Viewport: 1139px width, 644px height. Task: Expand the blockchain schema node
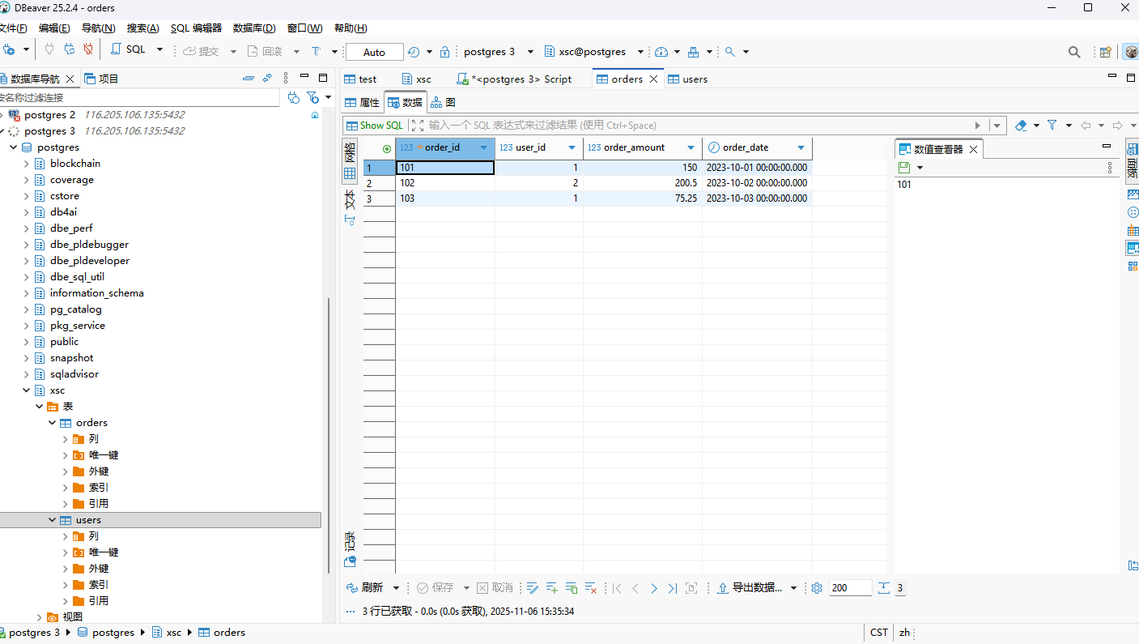[x=27, y=164]
